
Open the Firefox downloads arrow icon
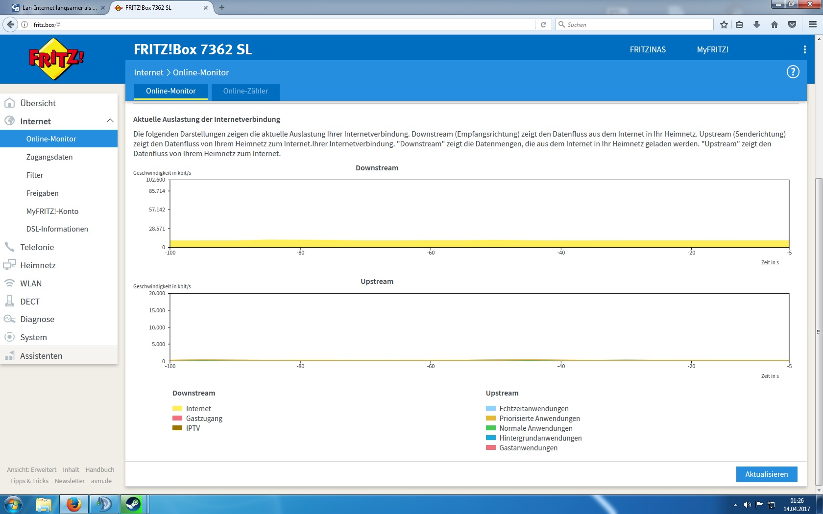click(757, 24)
